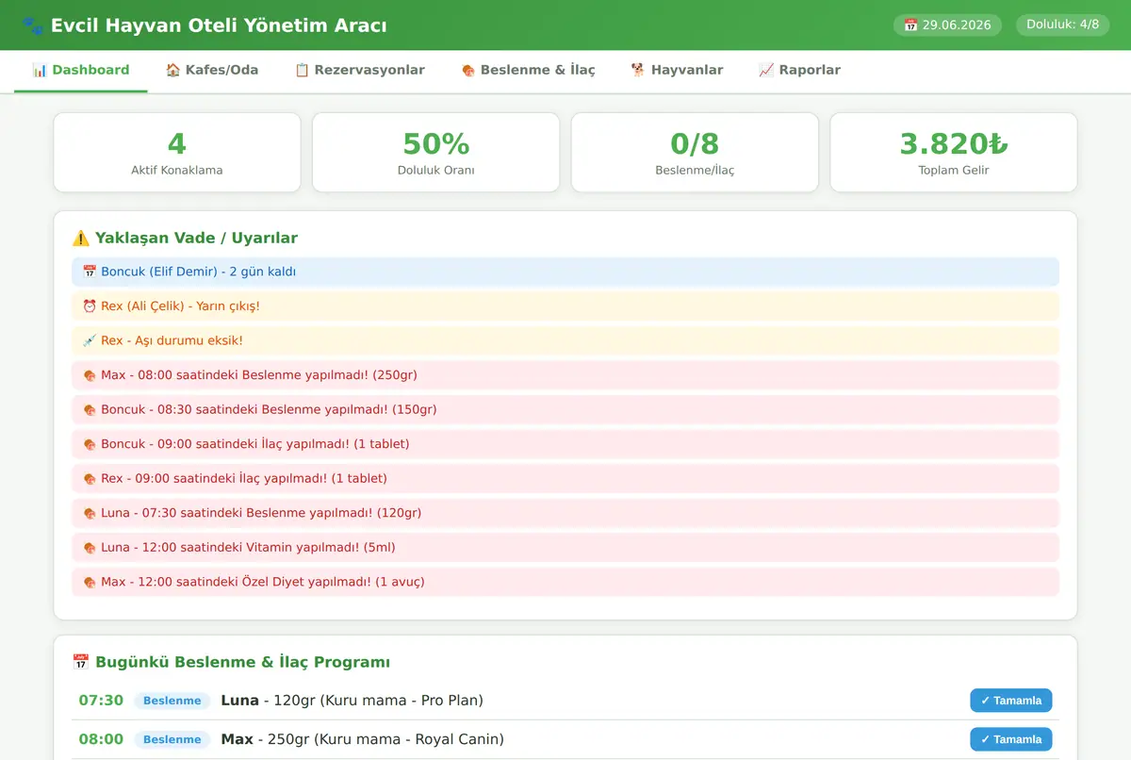Go to the Beslenme & İlaç tab
1131x760 pixels.
click(x=528, y=70)
